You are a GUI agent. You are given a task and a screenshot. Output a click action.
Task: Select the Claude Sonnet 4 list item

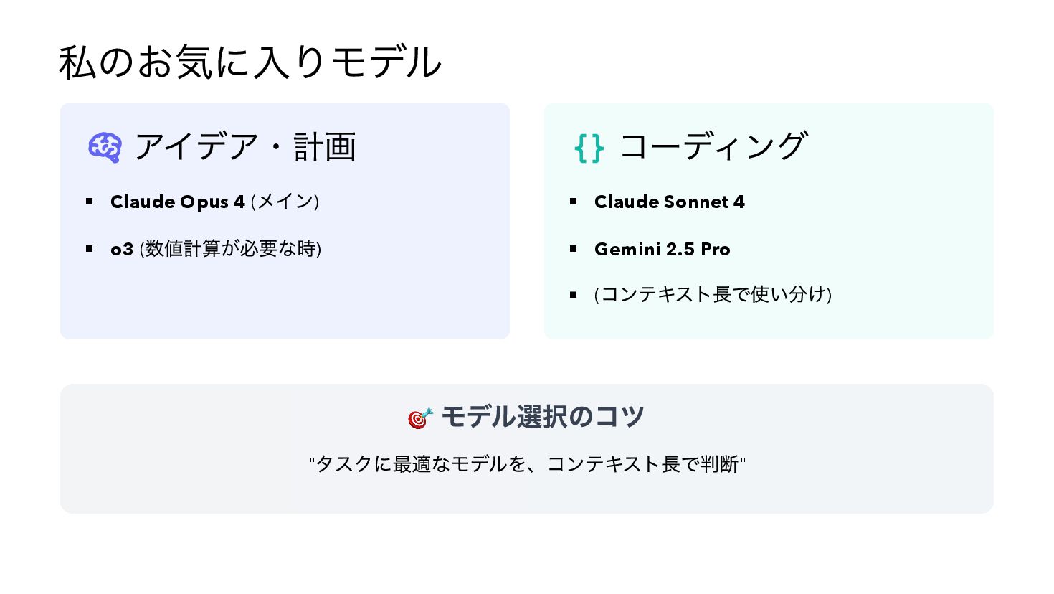coord(669,202)
